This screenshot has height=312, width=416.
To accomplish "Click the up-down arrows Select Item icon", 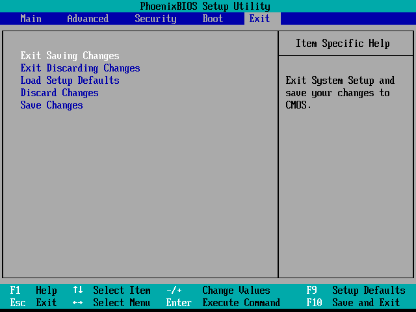I will click(77, 291).
